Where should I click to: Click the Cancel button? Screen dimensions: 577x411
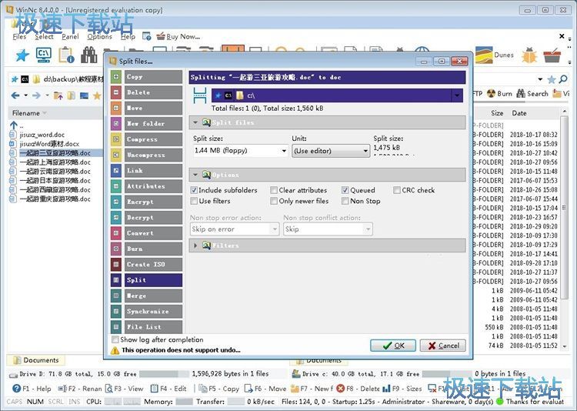tap(443, 346)
